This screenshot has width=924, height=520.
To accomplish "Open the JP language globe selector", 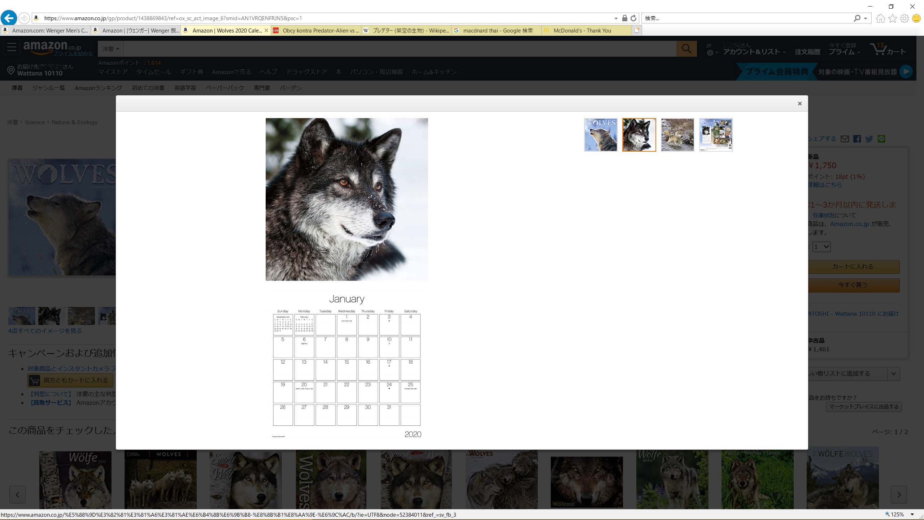I will coord(712,49).
